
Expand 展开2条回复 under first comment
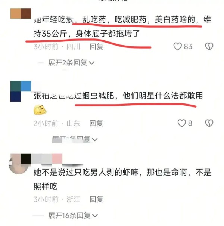(71, 63)
